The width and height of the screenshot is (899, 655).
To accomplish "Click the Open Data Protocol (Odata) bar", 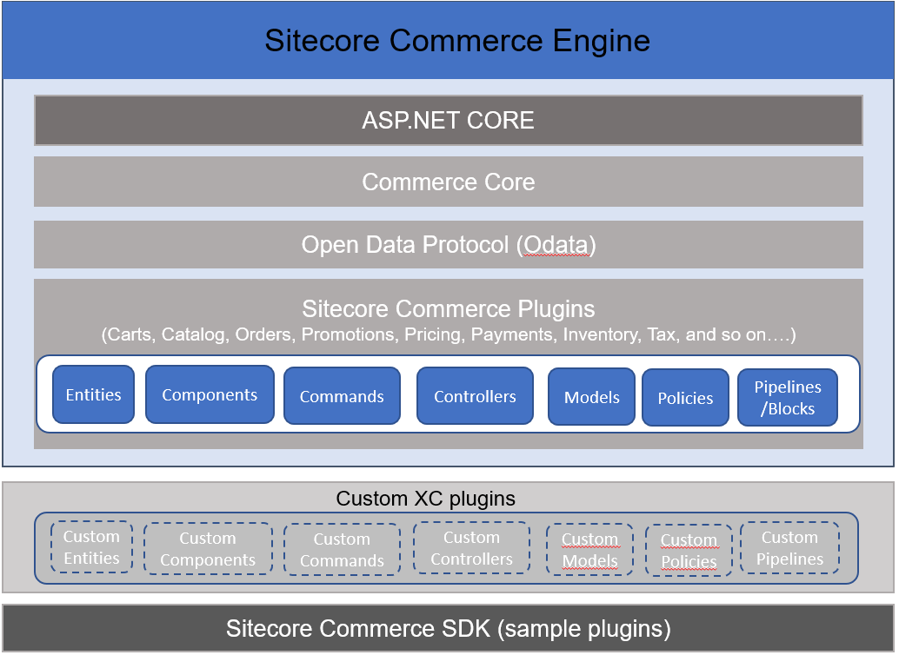I will point(449,245).
